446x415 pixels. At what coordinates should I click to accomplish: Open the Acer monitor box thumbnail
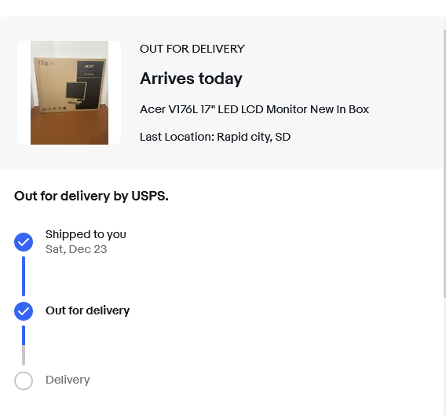[69, 93]
